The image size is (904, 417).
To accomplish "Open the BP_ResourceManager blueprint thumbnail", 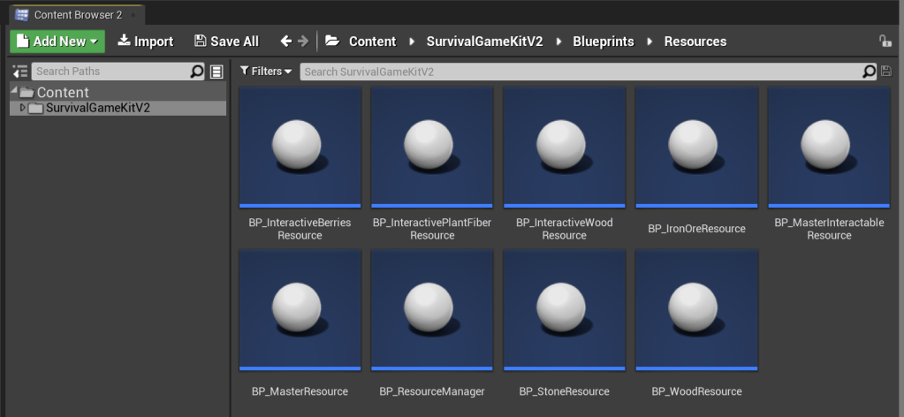I will [432, 310].
